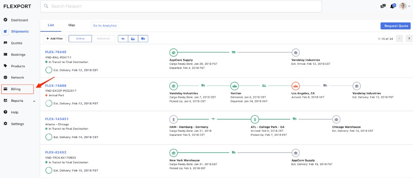
Task: Click truck icon on FLEX-76445 route
Action: 234,52
